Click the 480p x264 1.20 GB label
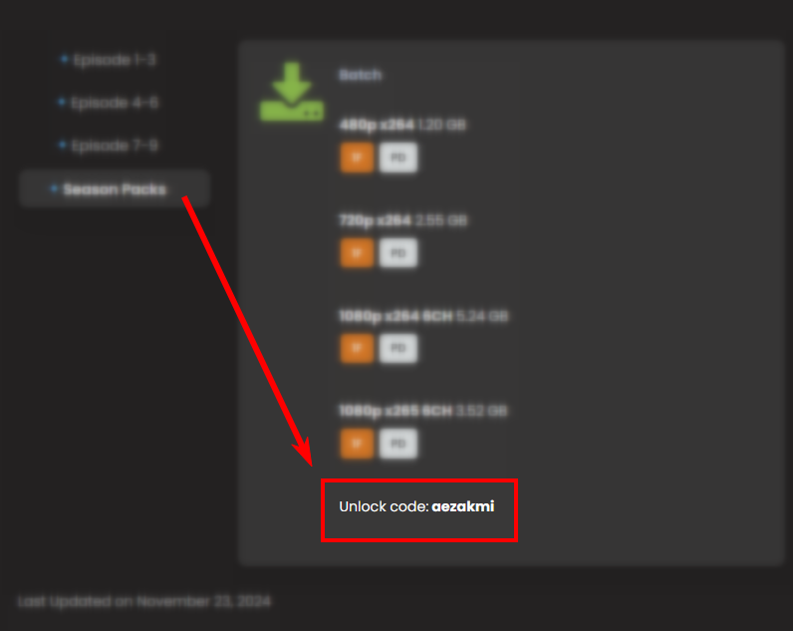 [x=402, y=125]
